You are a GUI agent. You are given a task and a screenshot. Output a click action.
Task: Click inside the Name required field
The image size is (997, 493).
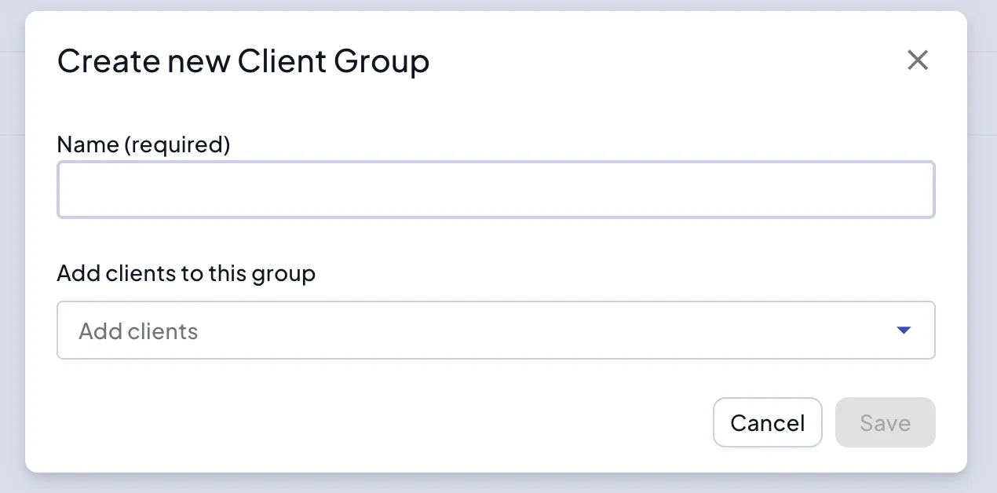(495, 189)
